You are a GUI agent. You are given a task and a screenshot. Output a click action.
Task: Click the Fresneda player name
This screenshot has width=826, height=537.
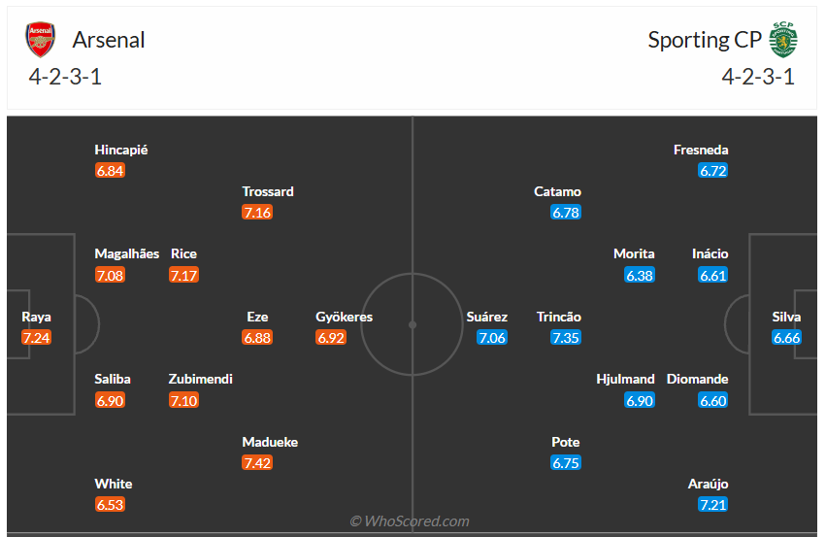tap(701, 150)
